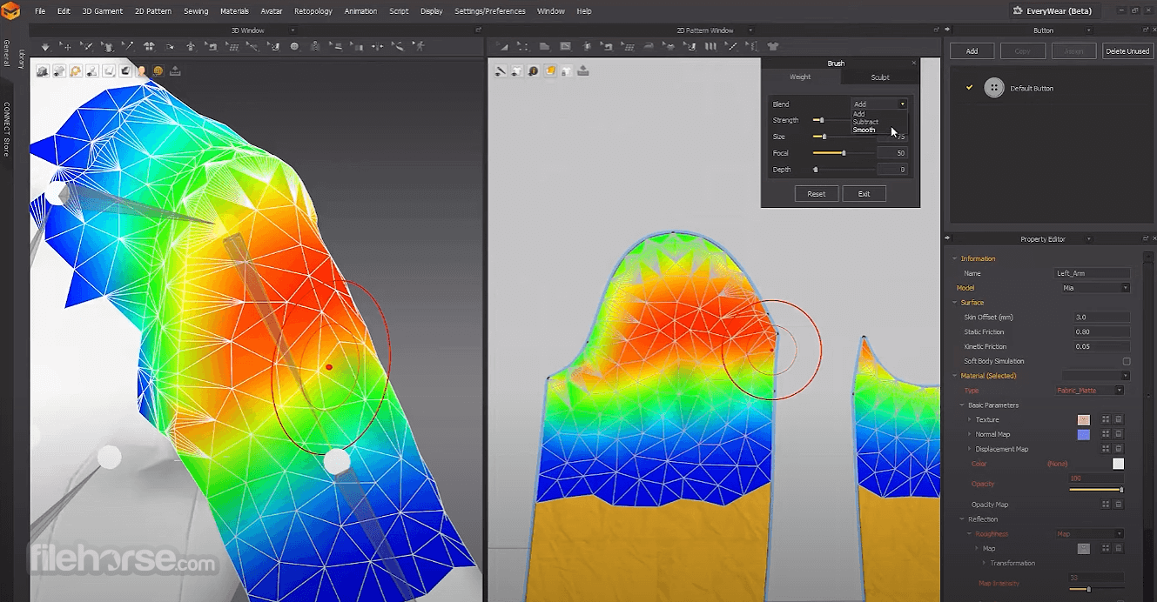Select the iron tool in 2D toolbar
This screenshot has height=602, width=1157.
click(x=648, y=47)
